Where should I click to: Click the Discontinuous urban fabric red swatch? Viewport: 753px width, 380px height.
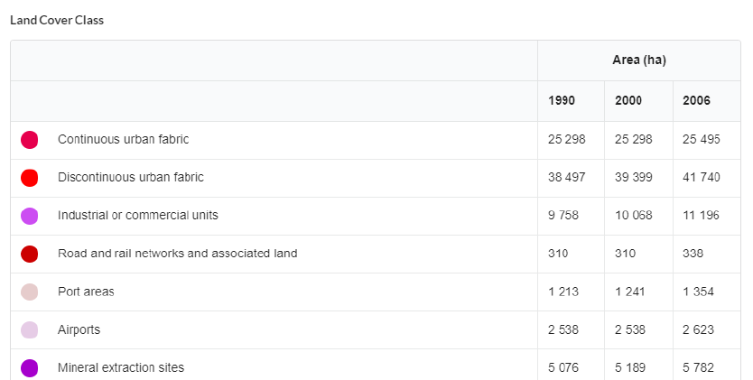[30, 178]
